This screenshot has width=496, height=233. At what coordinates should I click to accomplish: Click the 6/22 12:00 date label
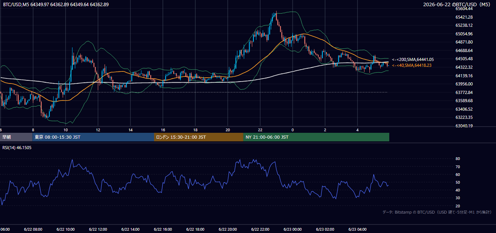pyautogui.click(x=98, y=230)
